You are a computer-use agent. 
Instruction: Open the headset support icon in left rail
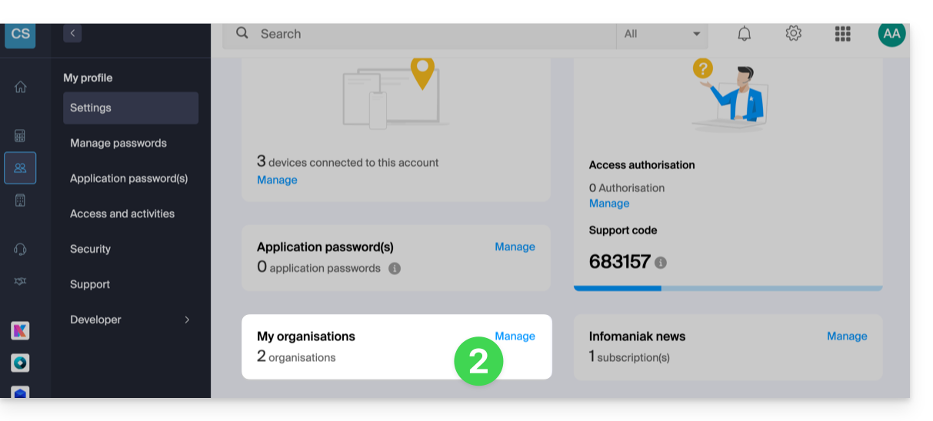click(x=21, y=249)
